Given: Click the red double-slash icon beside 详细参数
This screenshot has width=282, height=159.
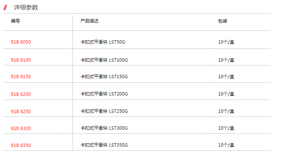Looking at the screenshot, I should tap(5, 8).
